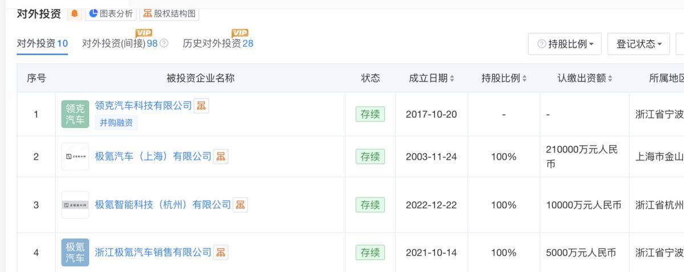Switch to the 历史对外投资 28 tab
Viewport: 684px width, 272px height.
[x=218, y=43]
